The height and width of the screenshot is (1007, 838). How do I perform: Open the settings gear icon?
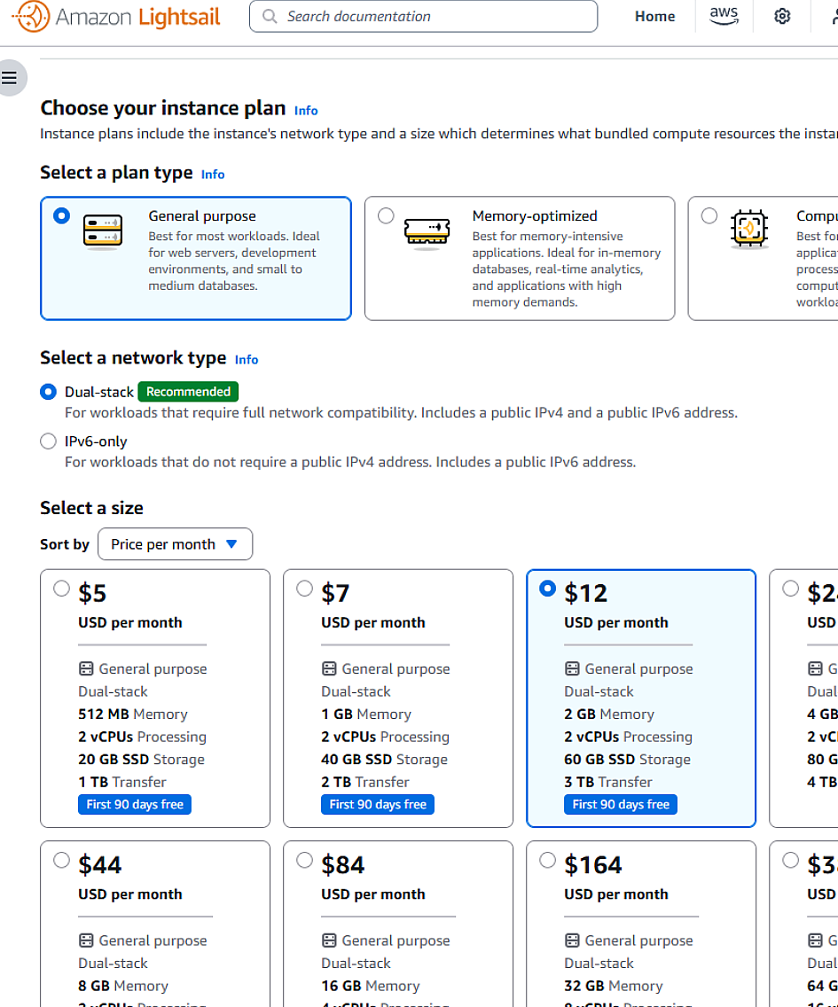[781, 16]
